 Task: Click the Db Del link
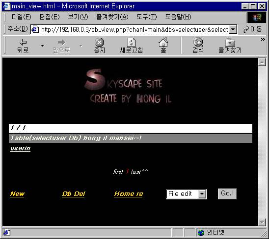[x=74, y=194]
